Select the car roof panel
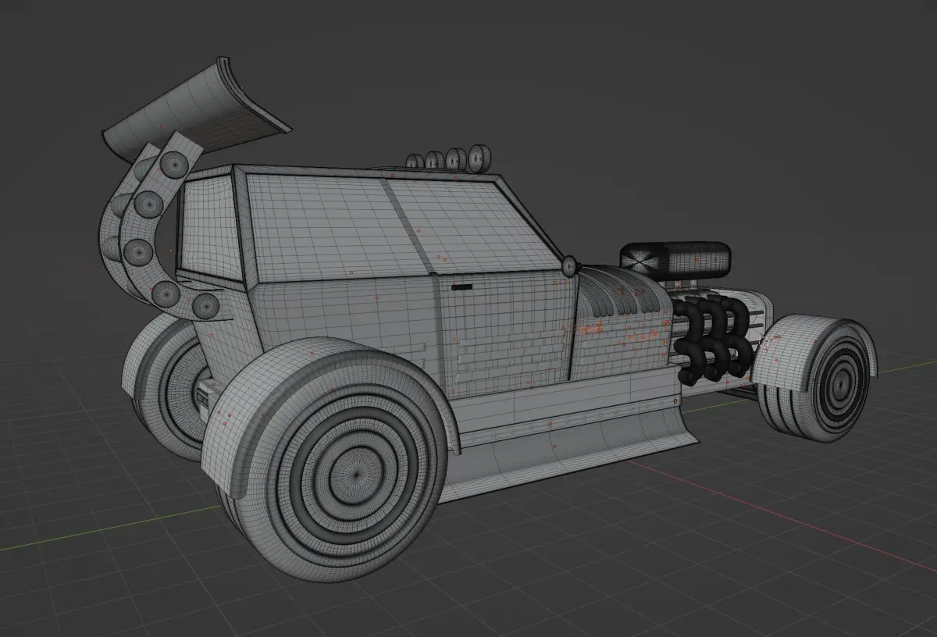The image size is (937, 637). (x=367, y=172)
